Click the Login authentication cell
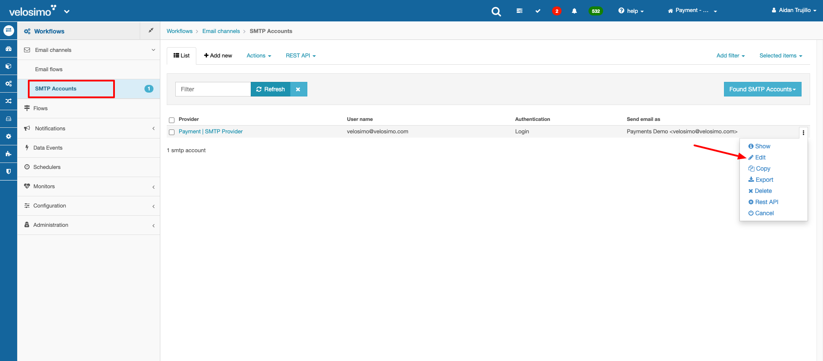The width and height of the screenshot is (823, 361). [522, 132]
